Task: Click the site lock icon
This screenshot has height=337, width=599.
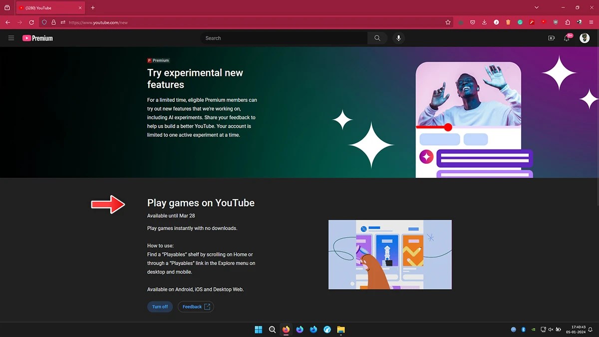Action: click(x=53, y=22)
